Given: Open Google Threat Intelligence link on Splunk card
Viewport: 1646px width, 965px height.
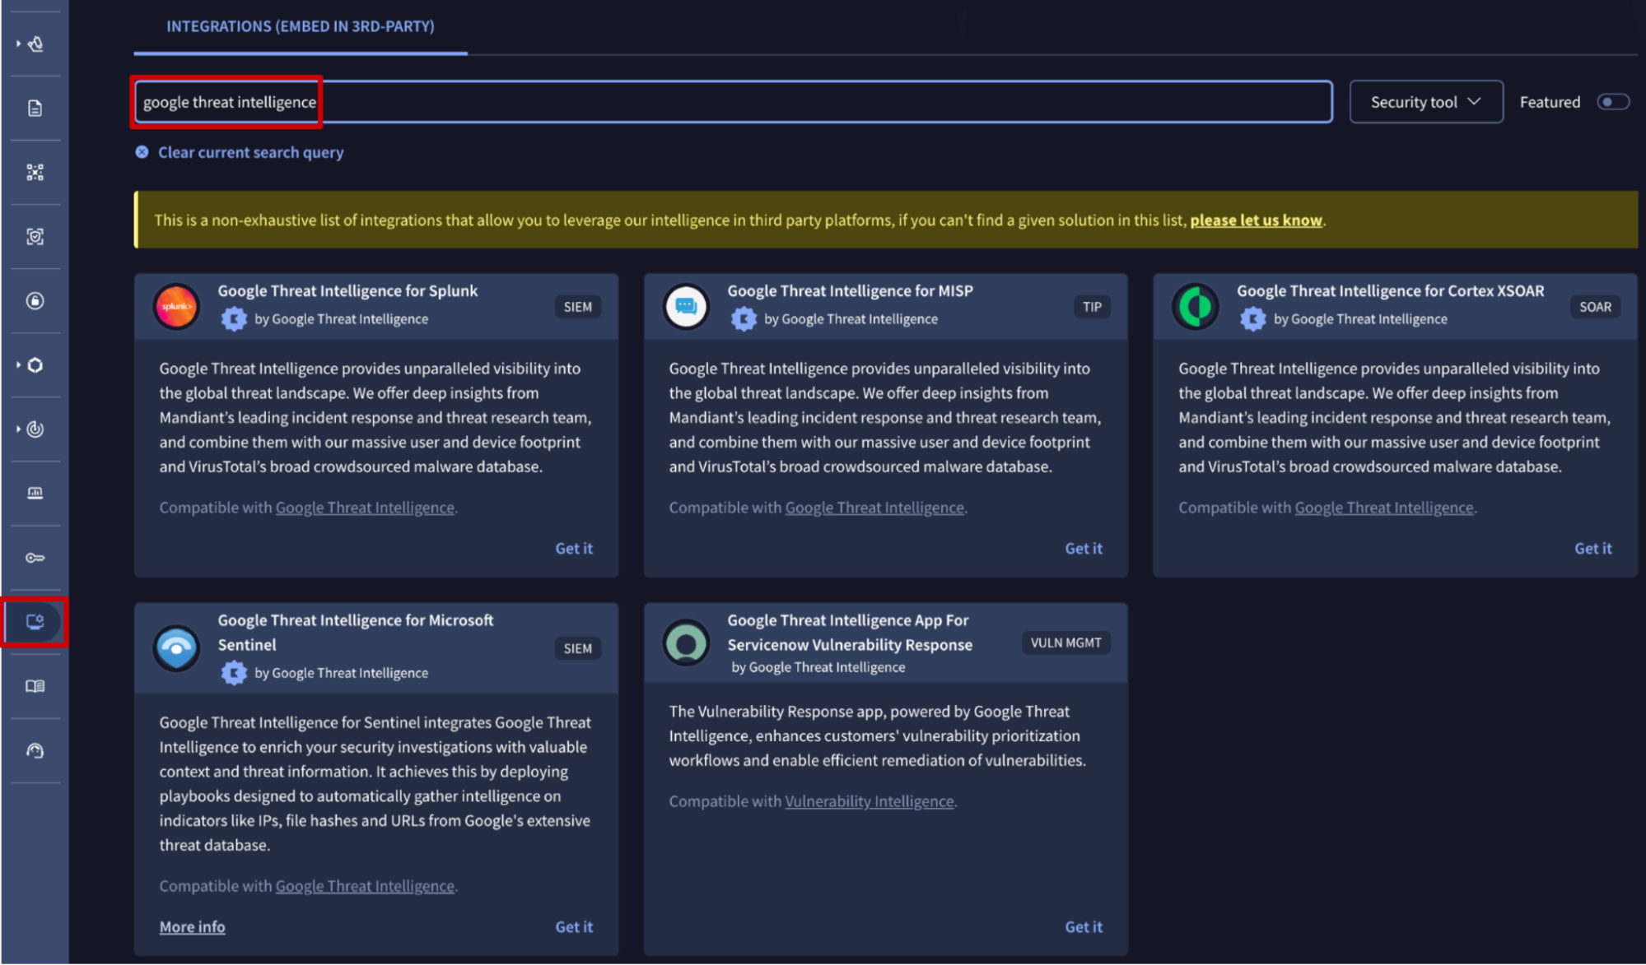Looking at the screenshot, I should 365,508.
